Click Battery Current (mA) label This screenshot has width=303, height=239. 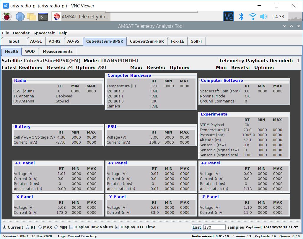(25, 142)
